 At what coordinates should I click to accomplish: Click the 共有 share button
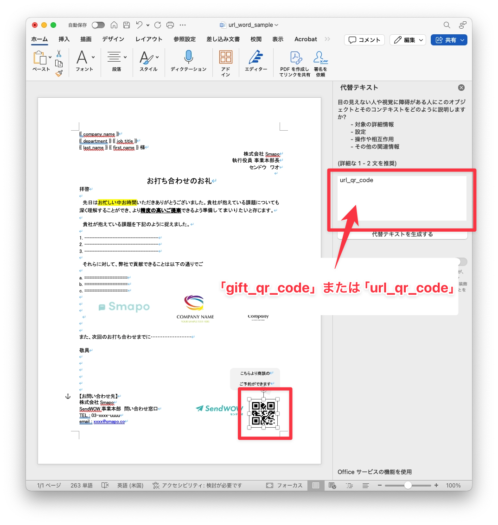[449, 40]
